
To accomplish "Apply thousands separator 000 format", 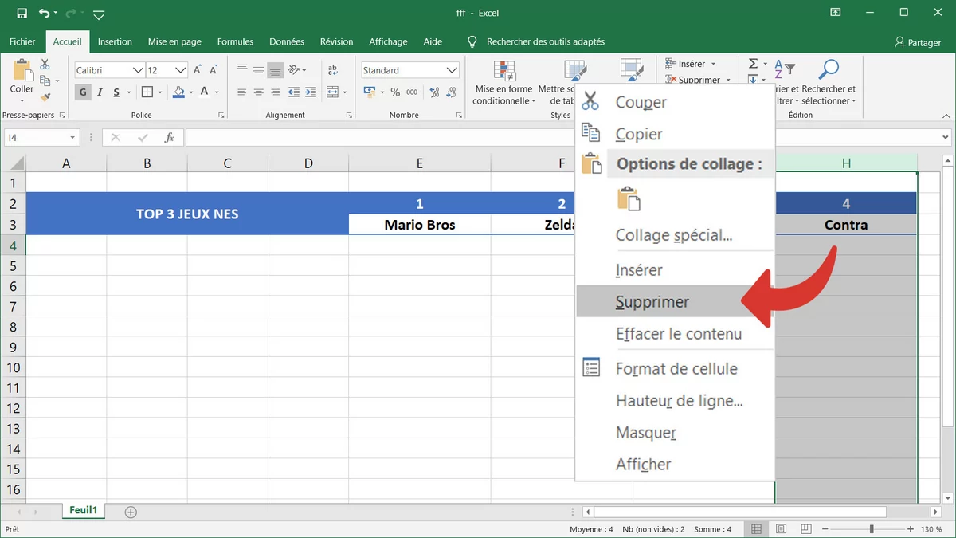I will tap(412, 92).
